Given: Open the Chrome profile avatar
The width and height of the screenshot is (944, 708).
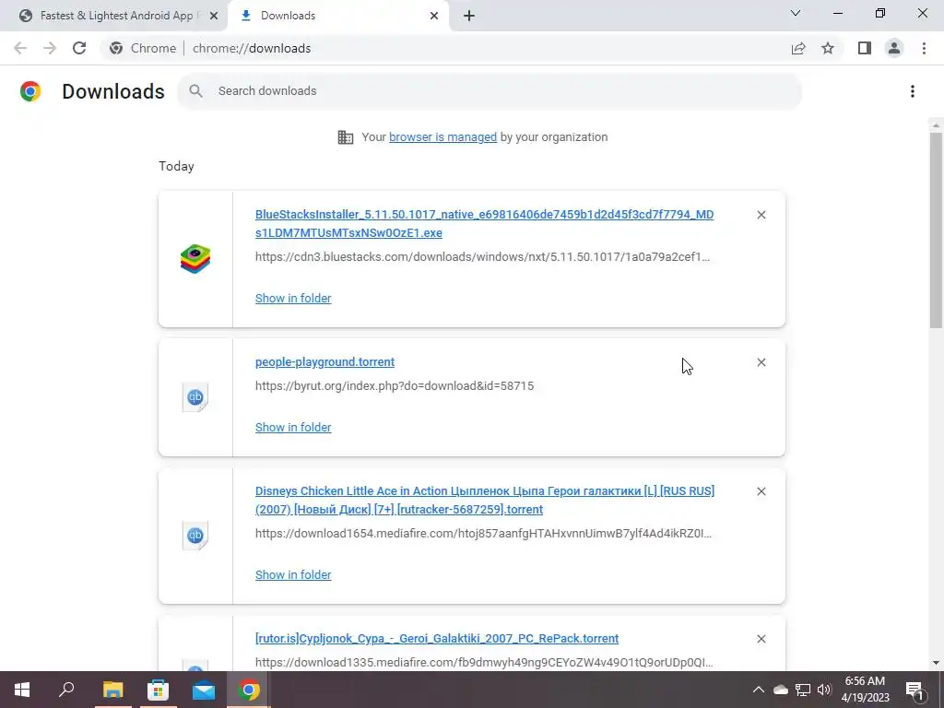Looking at the screenshot, I should pos(894,48).
